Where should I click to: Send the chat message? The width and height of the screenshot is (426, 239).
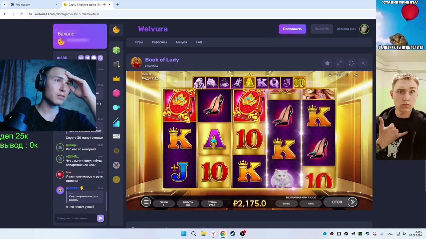tap(100, 218)
